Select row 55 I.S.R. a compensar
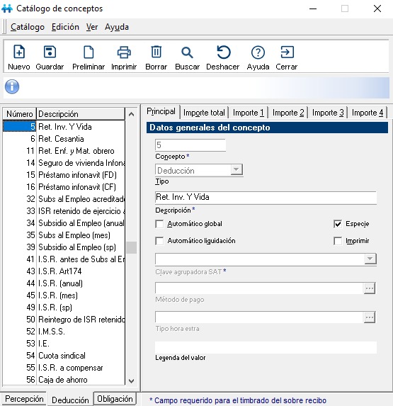The image size is (393, 406). [x=64, y=368]
